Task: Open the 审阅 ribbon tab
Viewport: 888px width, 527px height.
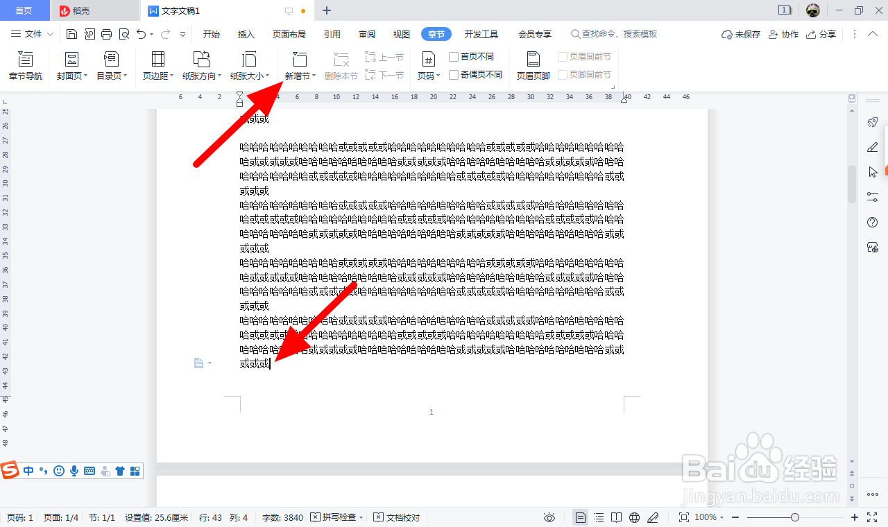Action: pyautogui.click(x=367, y=34)
